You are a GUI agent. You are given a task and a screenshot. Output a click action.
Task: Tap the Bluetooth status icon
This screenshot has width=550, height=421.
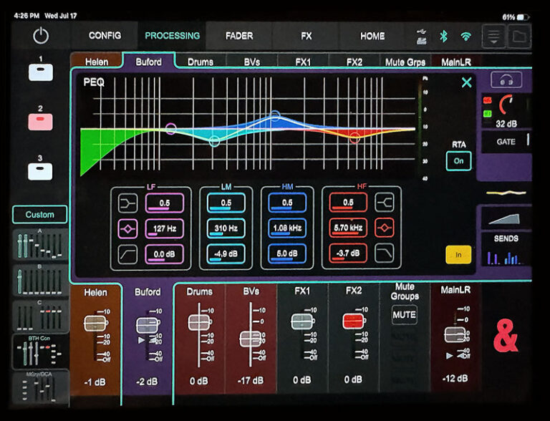[443, 36]
